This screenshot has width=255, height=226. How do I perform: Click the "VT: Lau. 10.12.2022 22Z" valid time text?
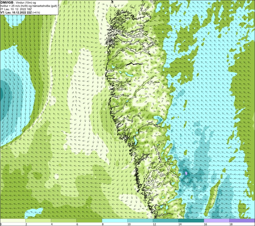pyautogui.click(x=16, y=12)
